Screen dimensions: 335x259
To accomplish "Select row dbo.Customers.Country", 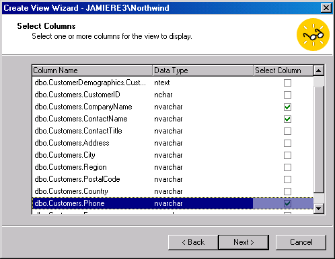I will click(x=173, y=191).
